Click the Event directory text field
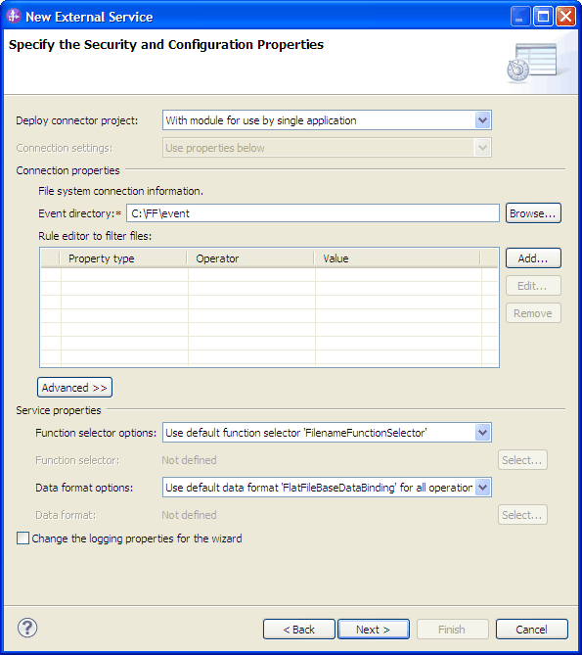582x655 pixels. [x=313, y=213]
